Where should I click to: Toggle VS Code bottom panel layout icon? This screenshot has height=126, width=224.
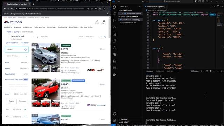199,1
